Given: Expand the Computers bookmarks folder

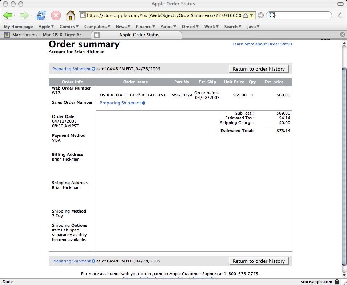Looking at the screenshot, I should pos(97,27).
